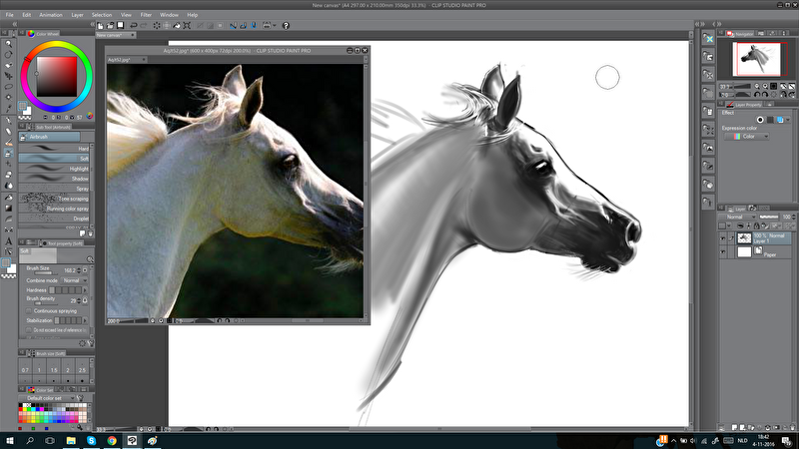Click inside the color wheel saturation square
This screenshot has width=799, height=449.
pyautogui.click(x=57, y=77)
